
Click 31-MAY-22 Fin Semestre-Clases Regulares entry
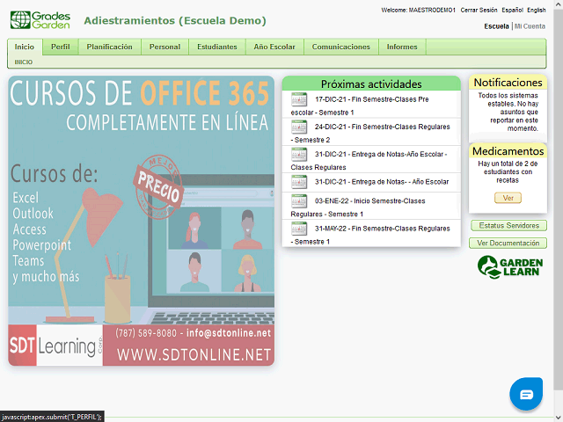(x=371, y=234)
